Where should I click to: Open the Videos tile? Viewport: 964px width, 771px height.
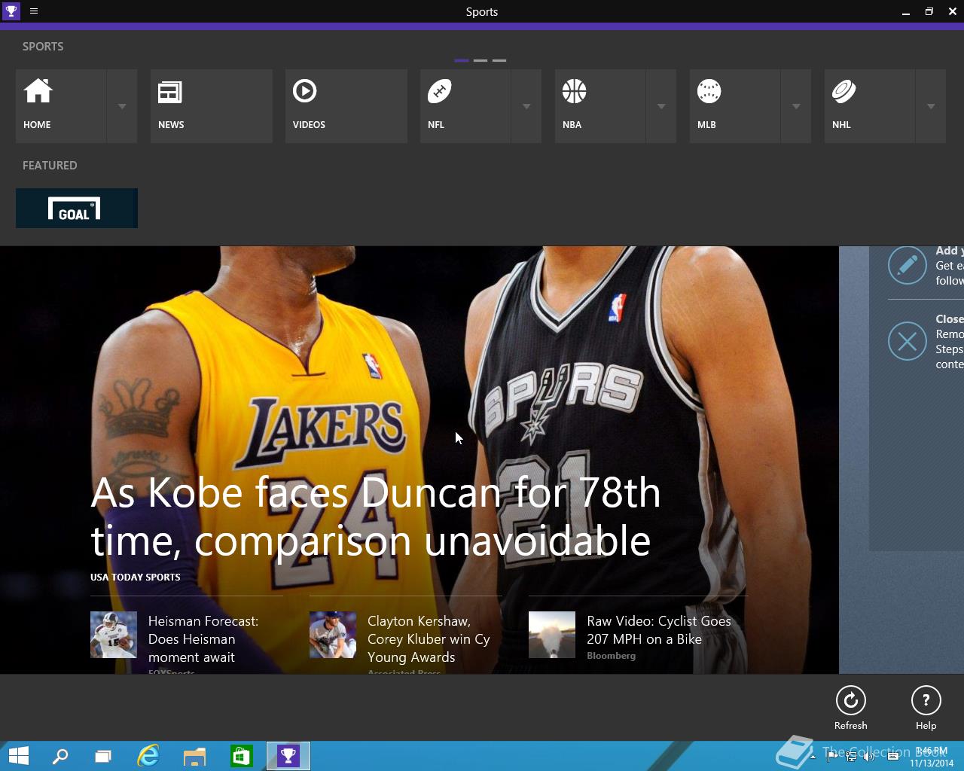346,105
